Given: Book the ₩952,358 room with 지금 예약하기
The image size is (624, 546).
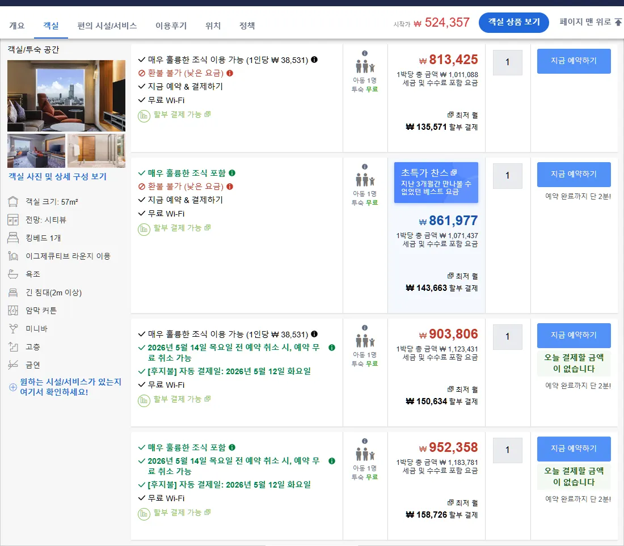Looking at the screenshot, I should pos(574,448).
